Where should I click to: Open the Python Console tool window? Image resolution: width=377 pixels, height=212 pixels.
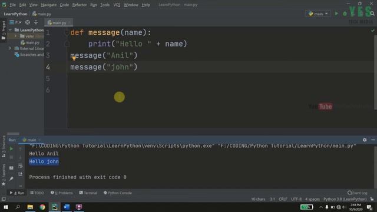[118, 193]
